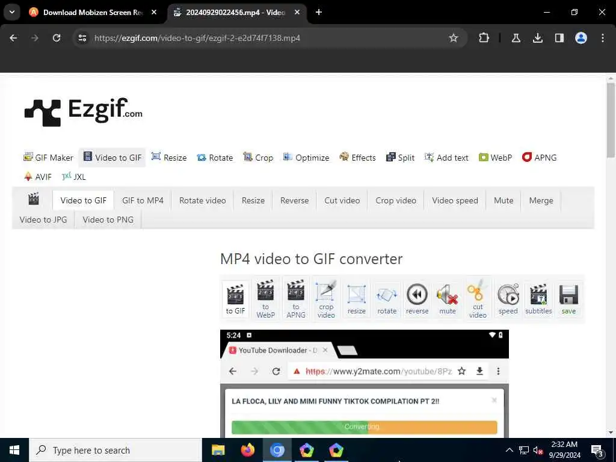View site information icon in address bar
Screen dimensions: 616x462
coord(82,38)
